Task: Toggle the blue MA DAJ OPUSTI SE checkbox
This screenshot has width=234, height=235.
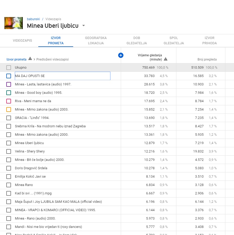Action: (x=9, y=76)
